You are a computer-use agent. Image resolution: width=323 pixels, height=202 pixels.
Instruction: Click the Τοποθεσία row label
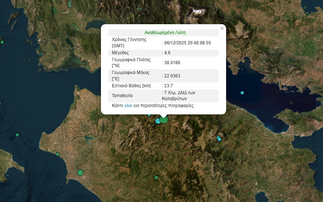122,96
